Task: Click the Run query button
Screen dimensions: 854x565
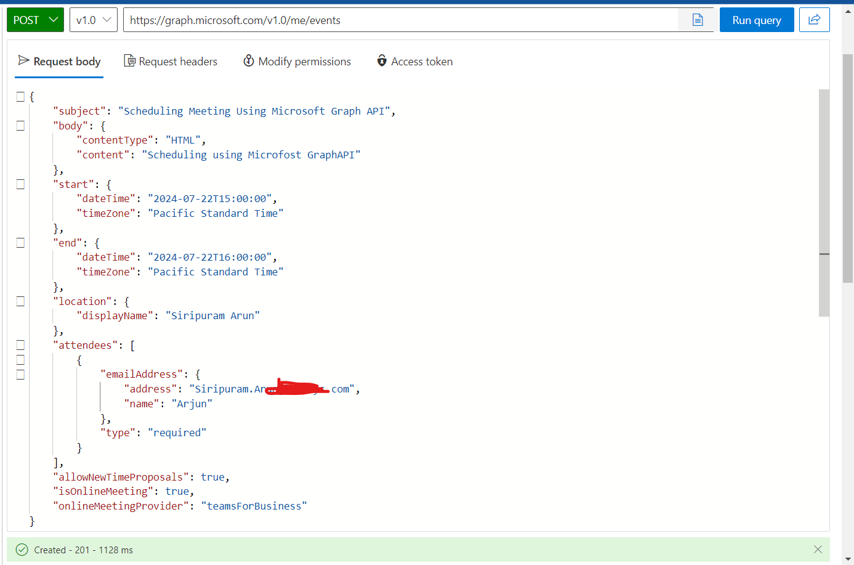Action: click(757, 20)
